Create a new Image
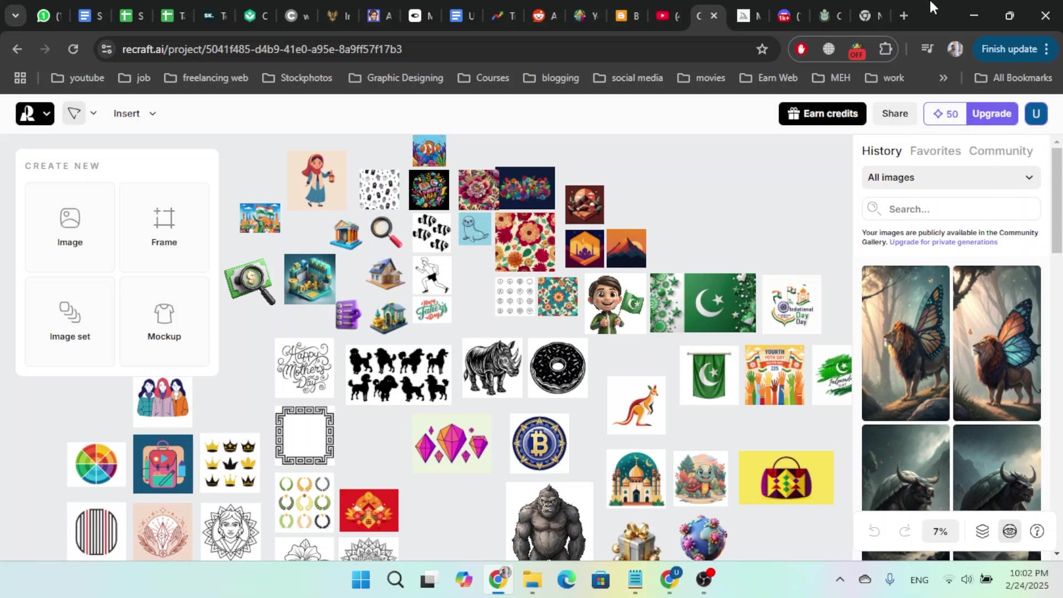1063x598 pixels. pyautogui.click(x=70, y=227)
